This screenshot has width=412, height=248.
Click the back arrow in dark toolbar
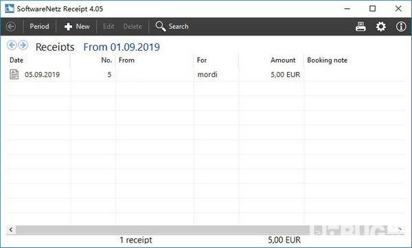[11, 27]
